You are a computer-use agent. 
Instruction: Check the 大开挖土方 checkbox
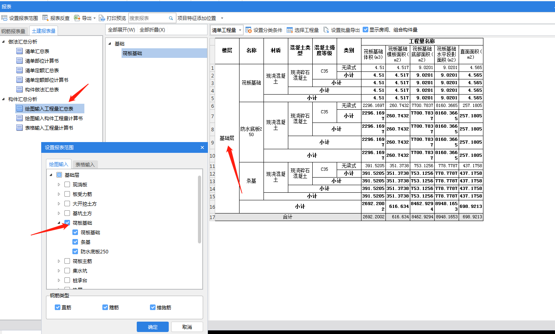(x=67, y=204)
